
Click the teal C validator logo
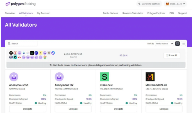15,57
